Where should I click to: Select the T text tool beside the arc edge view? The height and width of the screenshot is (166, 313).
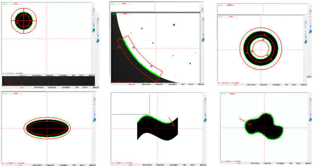(203, 35)
